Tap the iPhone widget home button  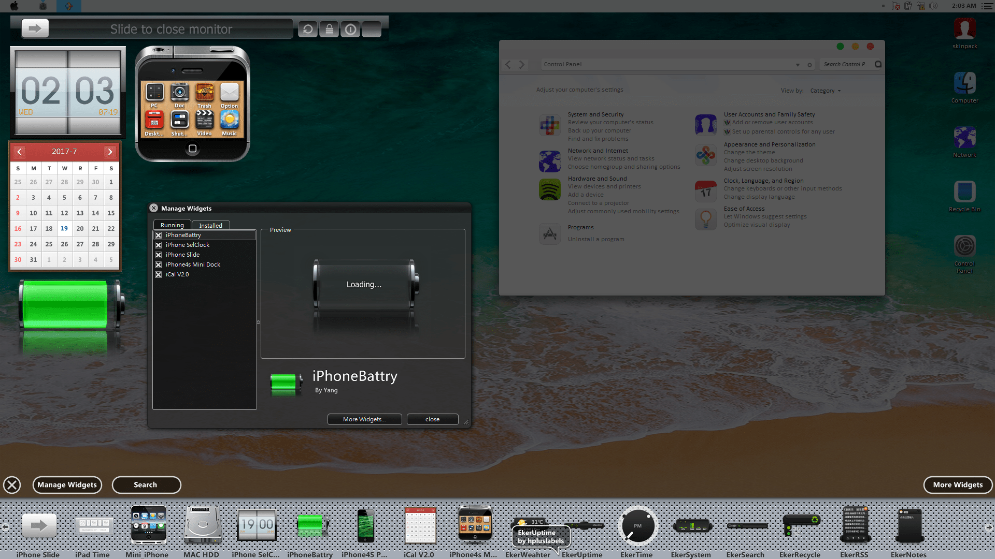[x=192, y=149]
